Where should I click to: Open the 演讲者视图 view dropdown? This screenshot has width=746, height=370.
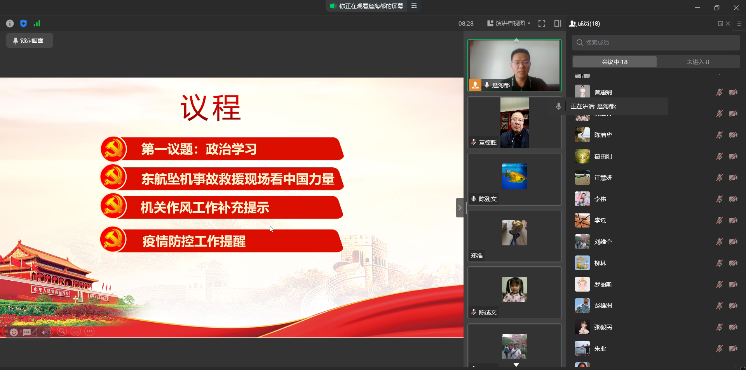(x=509, y=23)
